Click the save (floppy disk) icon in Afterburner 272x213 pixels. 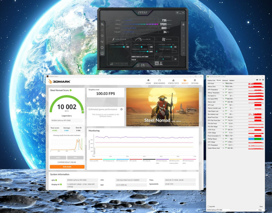click(143, 65)
